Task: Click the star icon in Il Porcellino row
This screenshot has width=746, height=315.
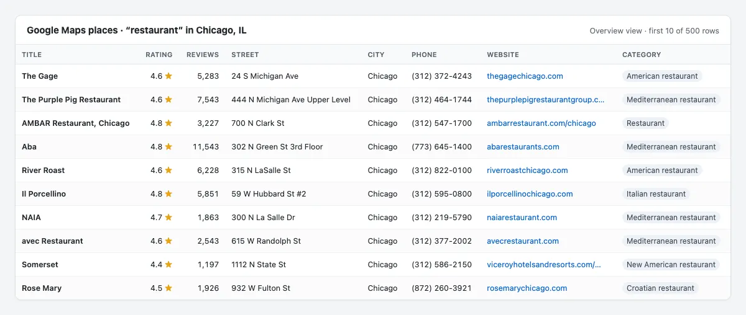Action: click(x=168, y=193)
